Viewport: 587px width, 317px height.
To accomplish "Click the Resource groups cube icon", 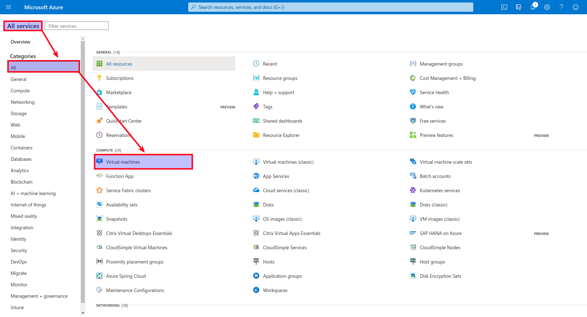I will [x=256, y=78].
